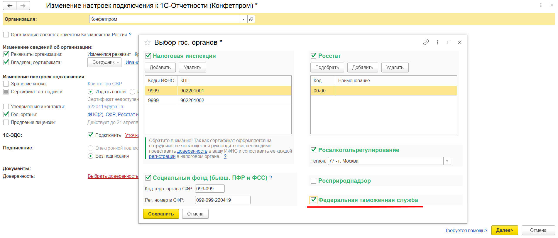Click Добавить under Росстат
558x238 pixels.
click(x=363, y=67)
